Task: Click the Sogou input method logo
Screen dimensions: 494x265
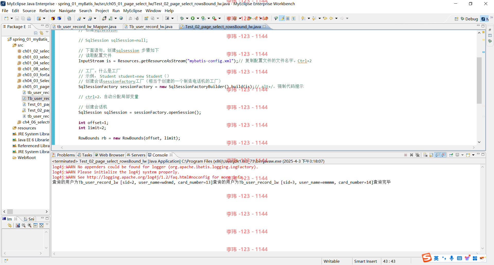Action: pos(427,258)
